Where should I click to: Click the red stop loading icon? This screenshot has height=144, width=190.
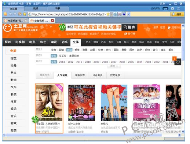click(120, 14)
